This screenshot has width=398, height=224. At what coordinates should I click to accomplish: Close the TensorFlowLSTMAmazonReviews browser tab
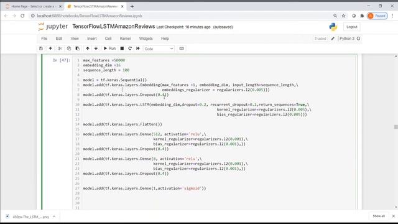[x=122, y=6]
